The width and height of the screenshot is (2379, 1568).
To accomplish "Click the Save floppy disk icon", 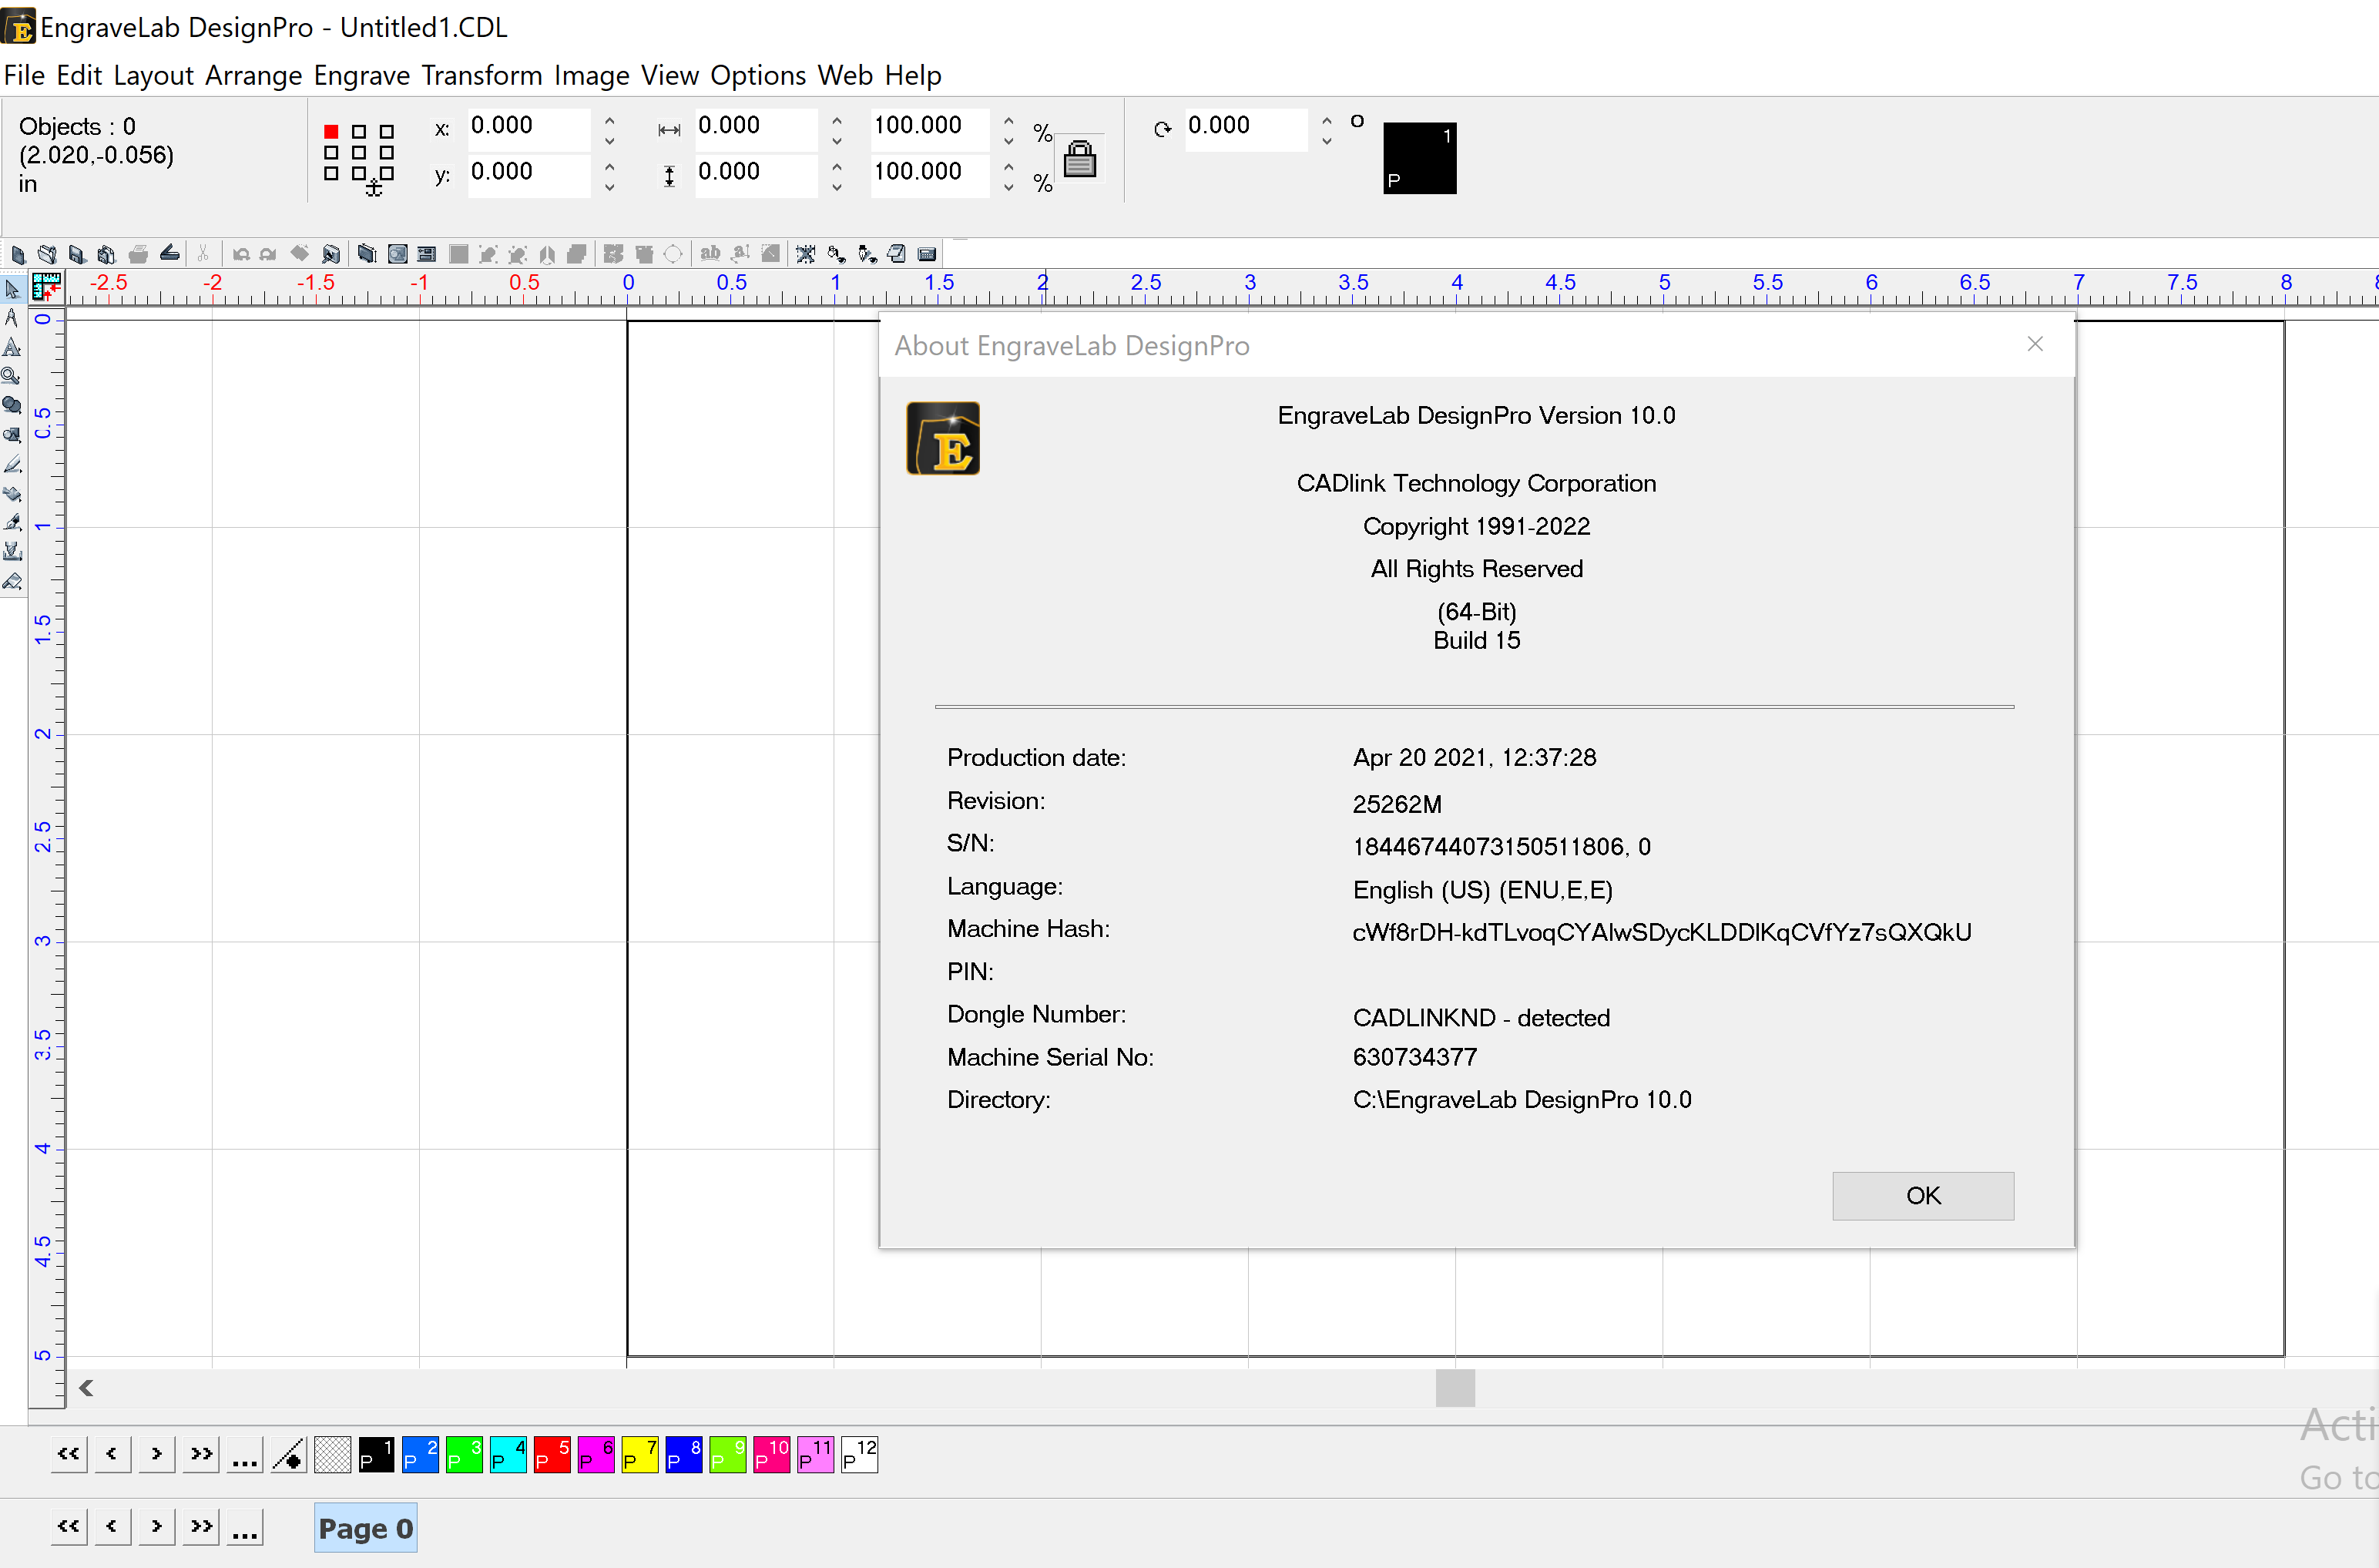I will pyautogui.click(x=77, y=254).
